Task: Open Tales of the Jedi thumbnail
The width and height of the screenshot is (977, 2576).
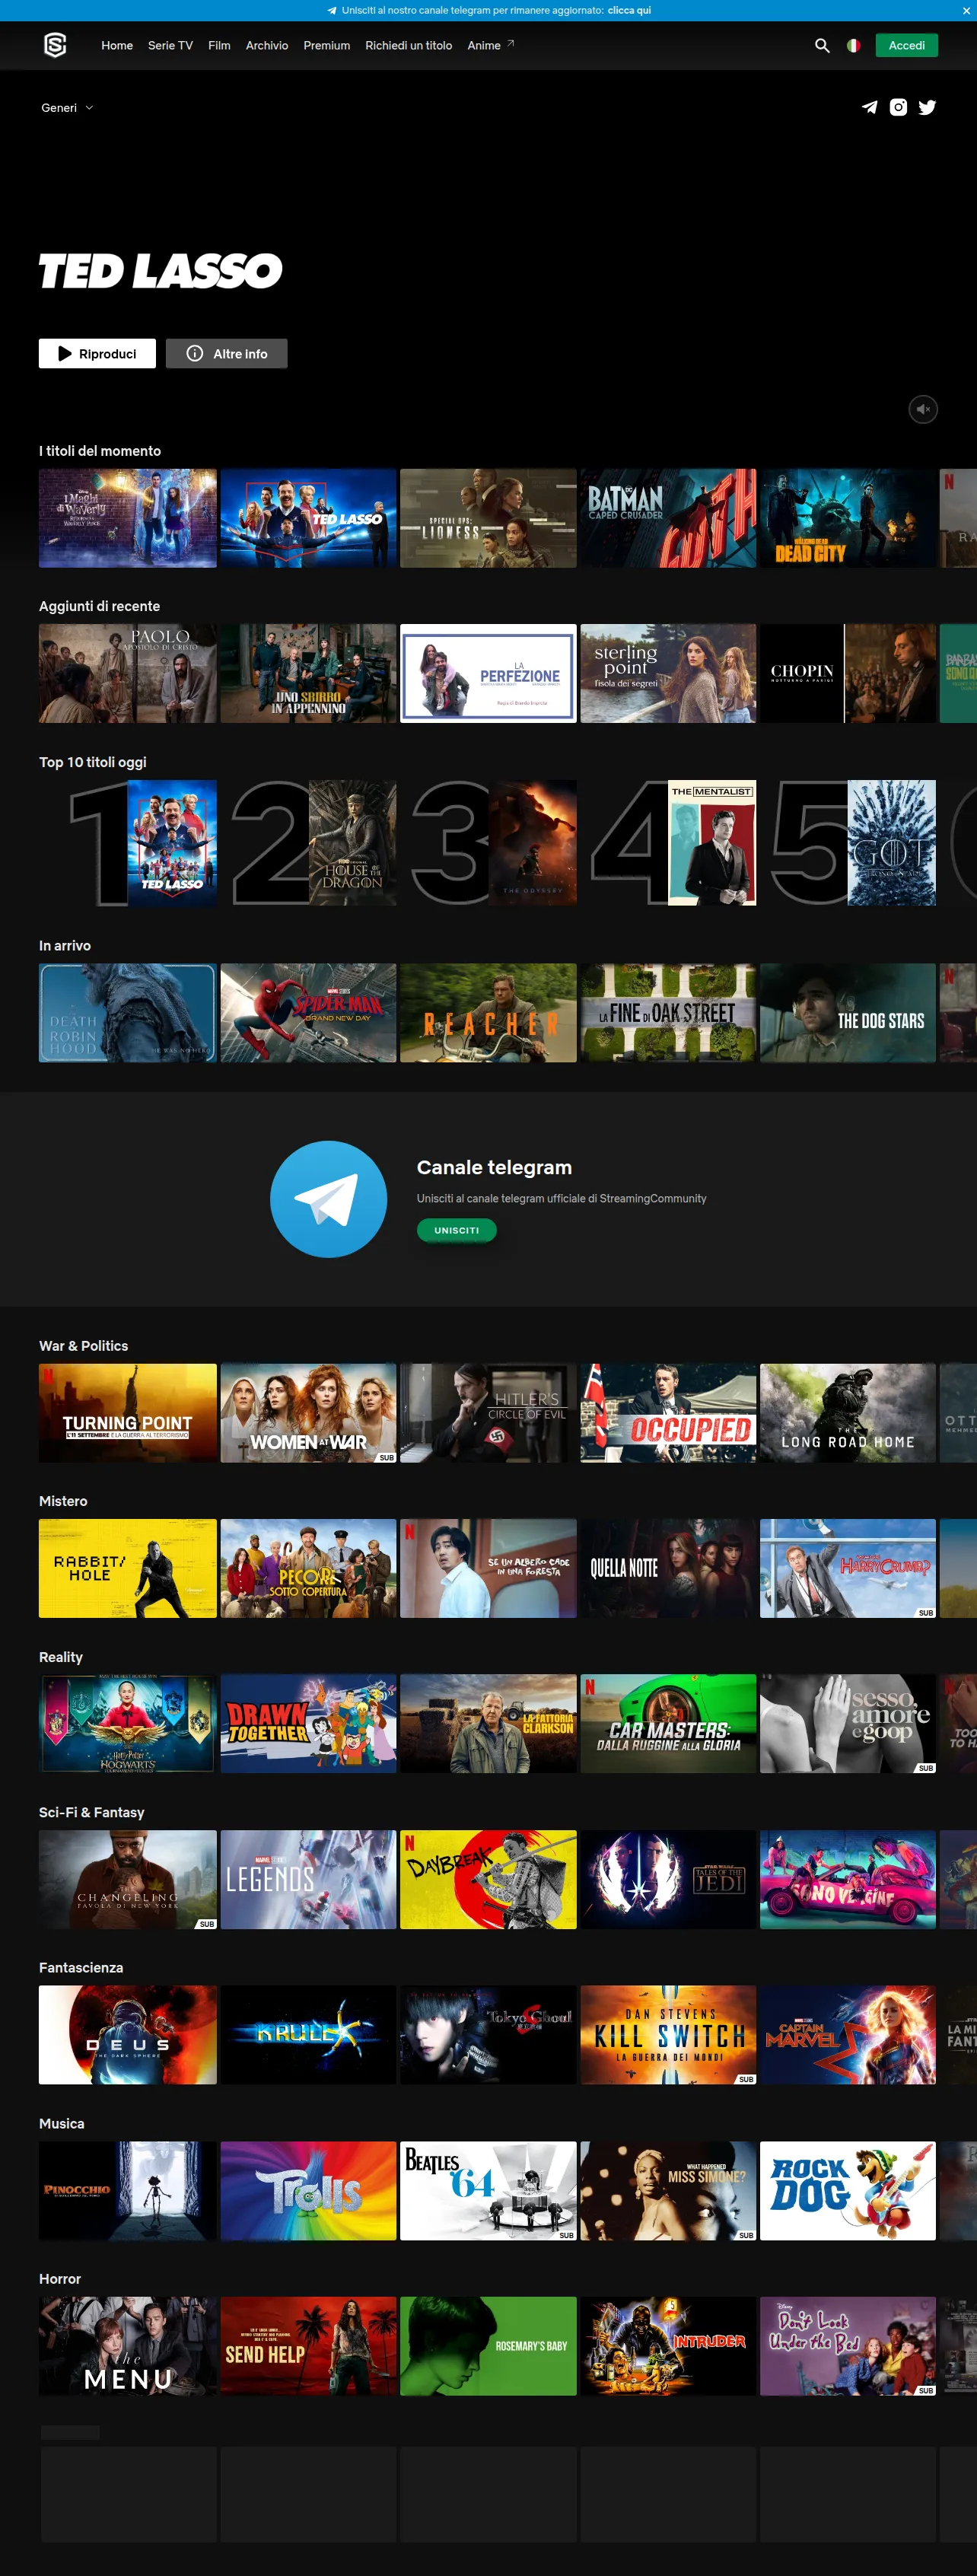Action: pyautogui.click(x=668, y=1879)
